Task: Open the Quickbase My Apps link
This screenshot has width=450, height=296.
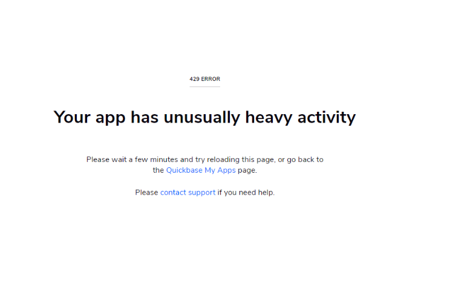Action: [201, 170]
